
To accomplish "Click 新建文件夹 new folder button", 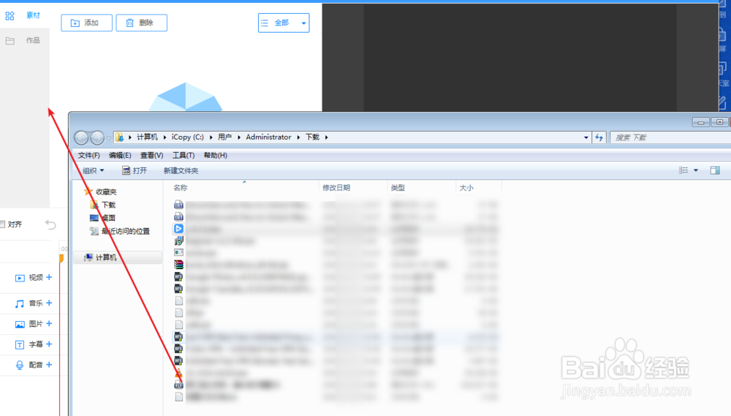I will click(181, 170).
